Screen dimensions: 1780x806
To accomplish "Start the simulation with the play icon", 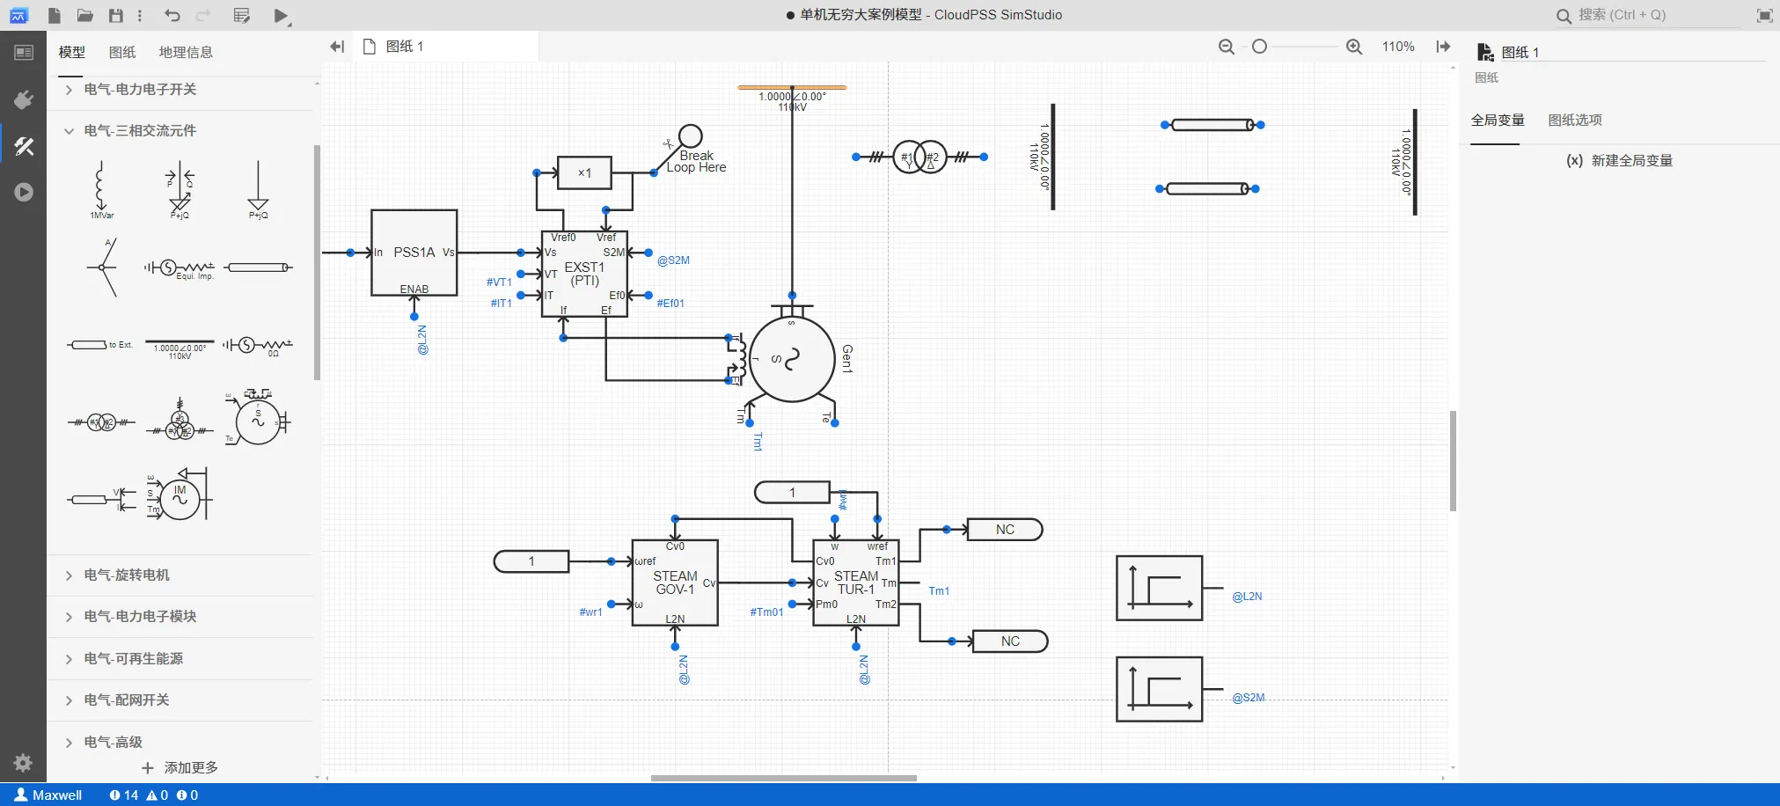I will [281, 16].
